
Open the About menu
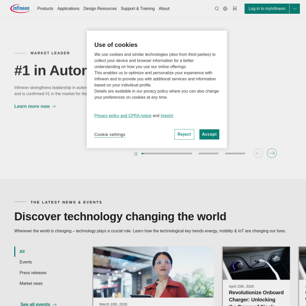164,9
